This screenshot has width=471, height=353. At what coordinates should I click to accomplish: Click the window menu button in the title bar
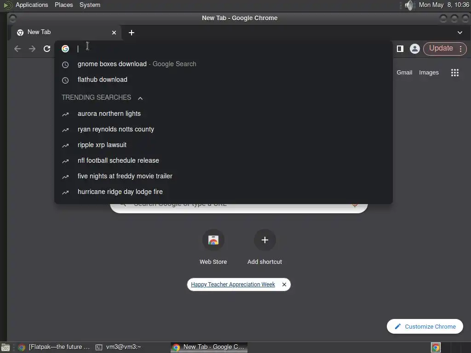[12, 18]
